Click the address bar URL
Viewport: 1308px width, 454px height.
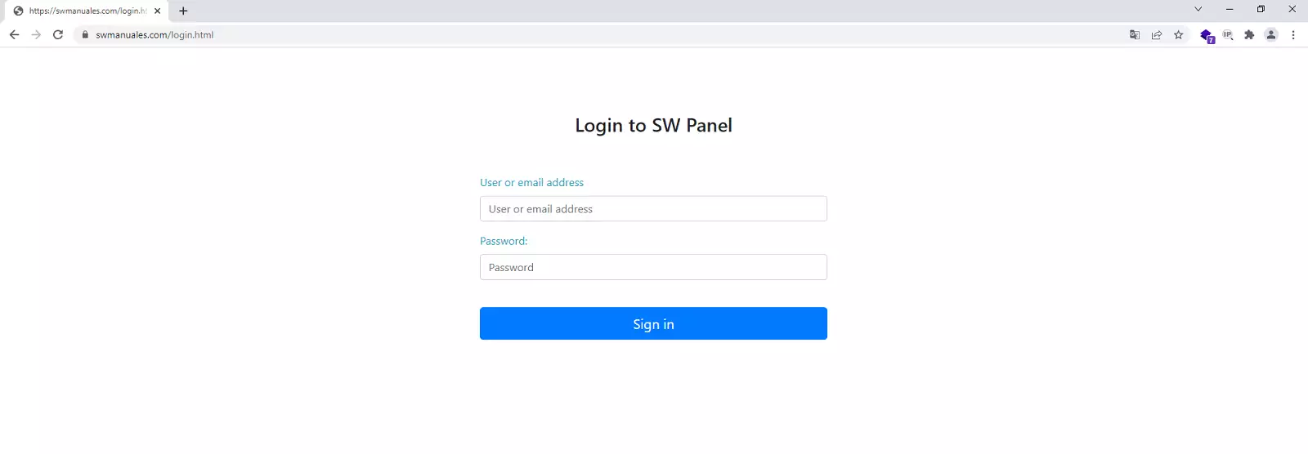tap(155, 35)
